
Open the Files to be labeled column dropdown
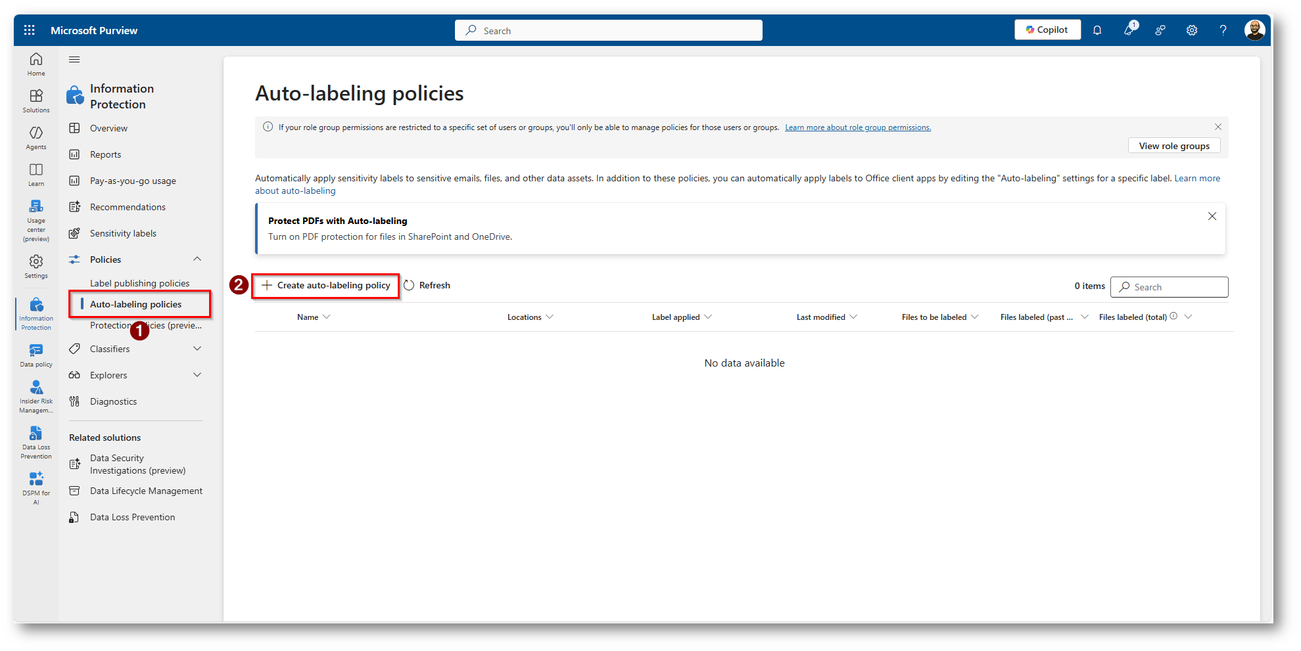(x=975, y=317)
